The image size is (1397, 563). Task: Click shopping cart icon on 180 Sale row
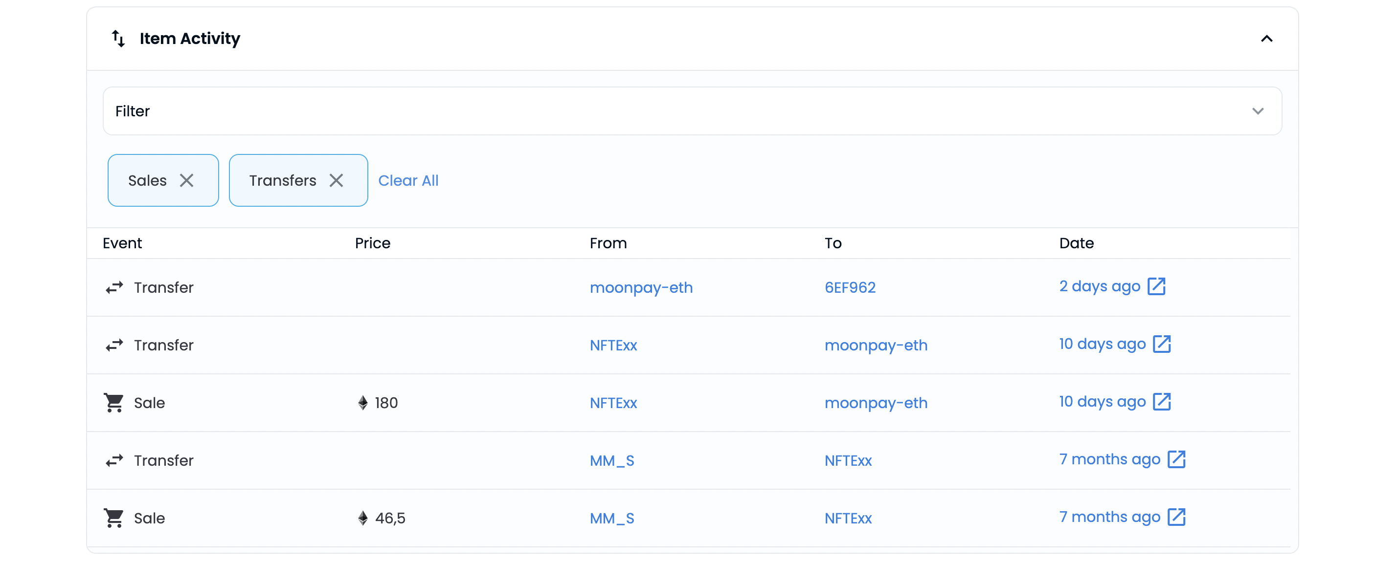click(114, 403)
